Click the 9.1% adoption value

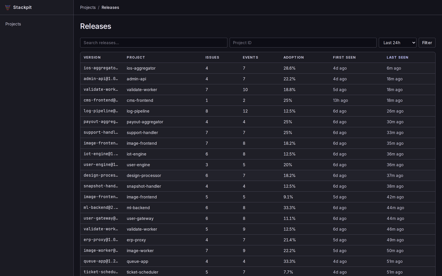(288, 197)
